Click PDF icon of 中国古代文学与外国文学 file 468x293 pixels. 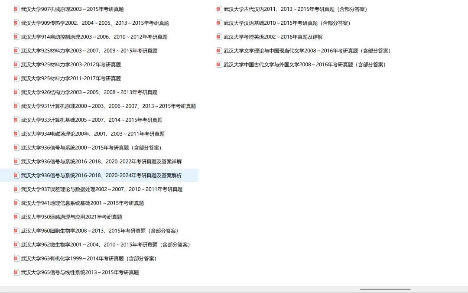[x=219, y=64]
